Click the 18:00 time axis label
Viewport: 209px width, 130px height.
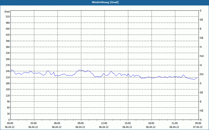coord(151,123)
